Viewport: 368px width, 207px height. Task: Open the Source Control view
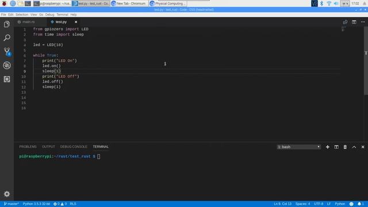click(7, 52)
